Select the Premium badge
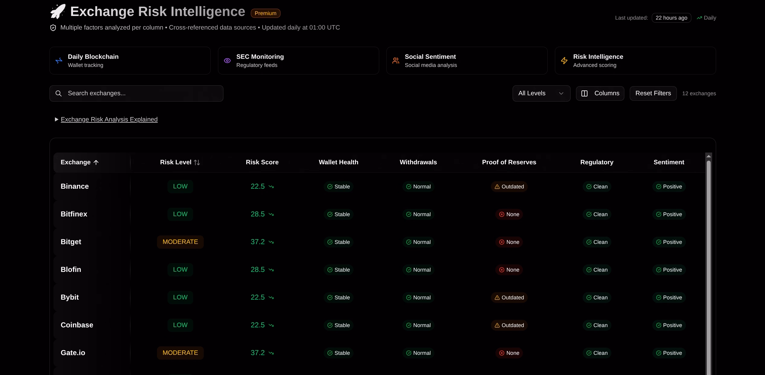This screenshot has height=375, width=765. coord(265,13)
